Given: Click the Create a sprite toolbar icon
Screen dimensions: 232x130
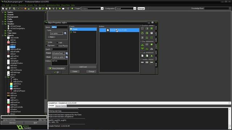Looking at the screenshot, I should click(33, 9).
